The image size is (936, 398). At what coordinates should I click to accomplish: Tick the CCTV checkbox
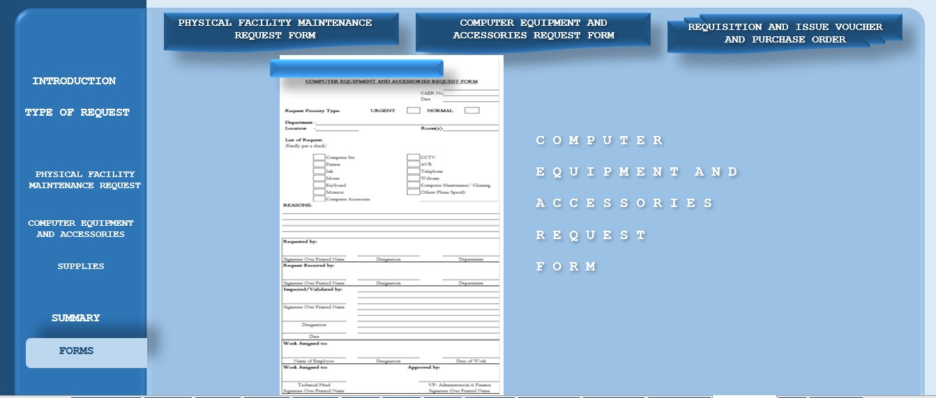[x=414, y=158]
